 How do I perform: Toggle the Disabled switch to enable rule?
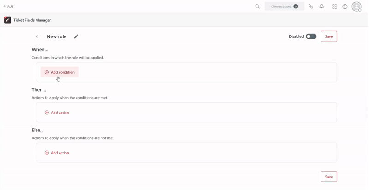click(311, 36)
